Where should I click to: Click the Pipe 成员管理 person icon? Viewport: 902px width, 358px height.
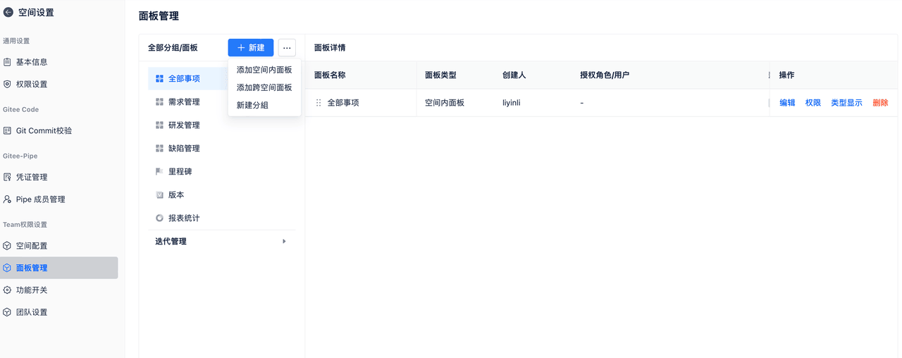pyautogui.click(x=8, y=199)
